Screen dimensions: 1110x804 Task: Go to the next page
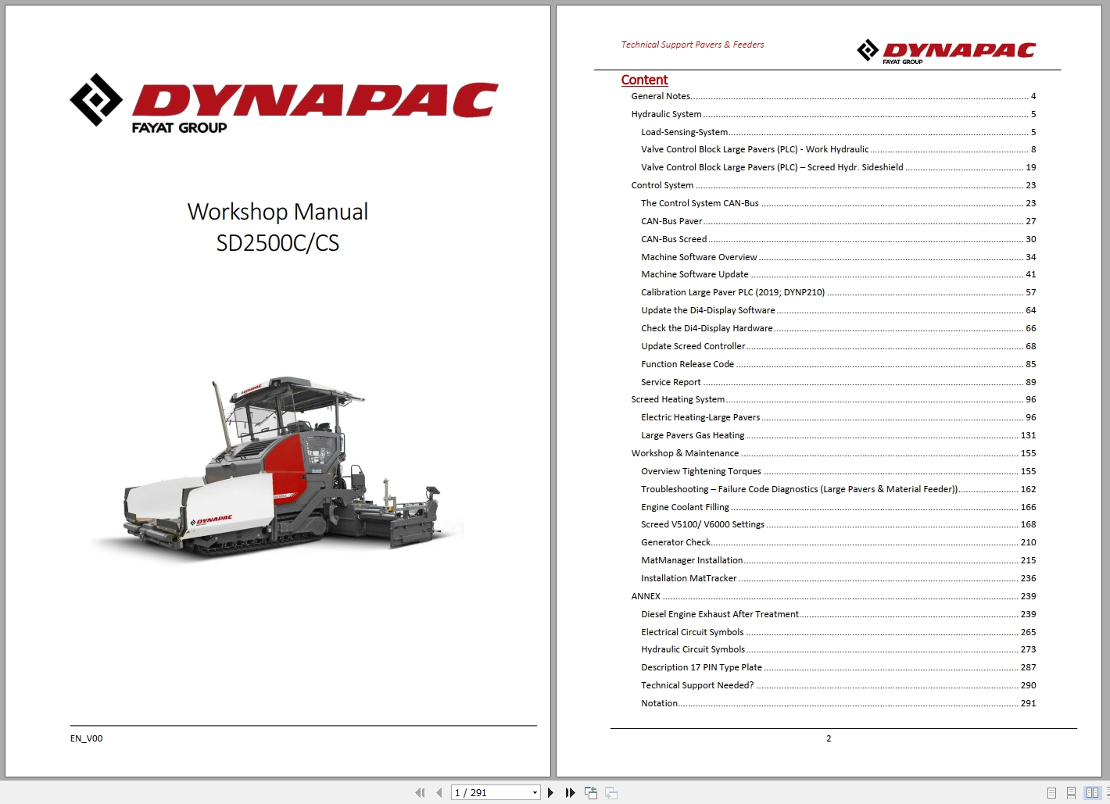(x=550, y=792)
